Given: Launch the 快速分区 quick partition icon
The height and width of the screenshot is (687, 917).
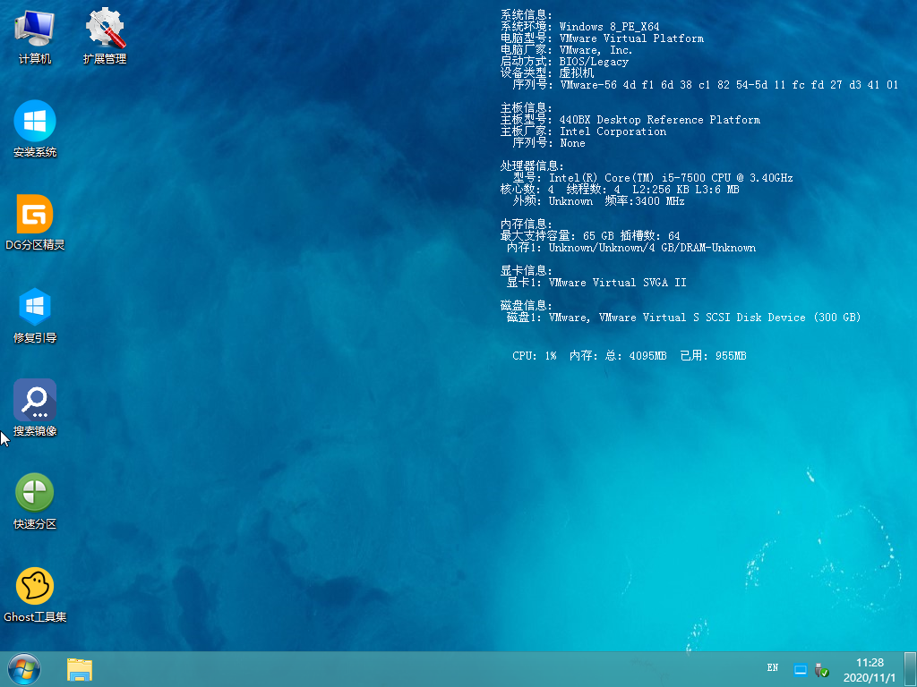Looking at the screenshot, I should tap(35, 502).
